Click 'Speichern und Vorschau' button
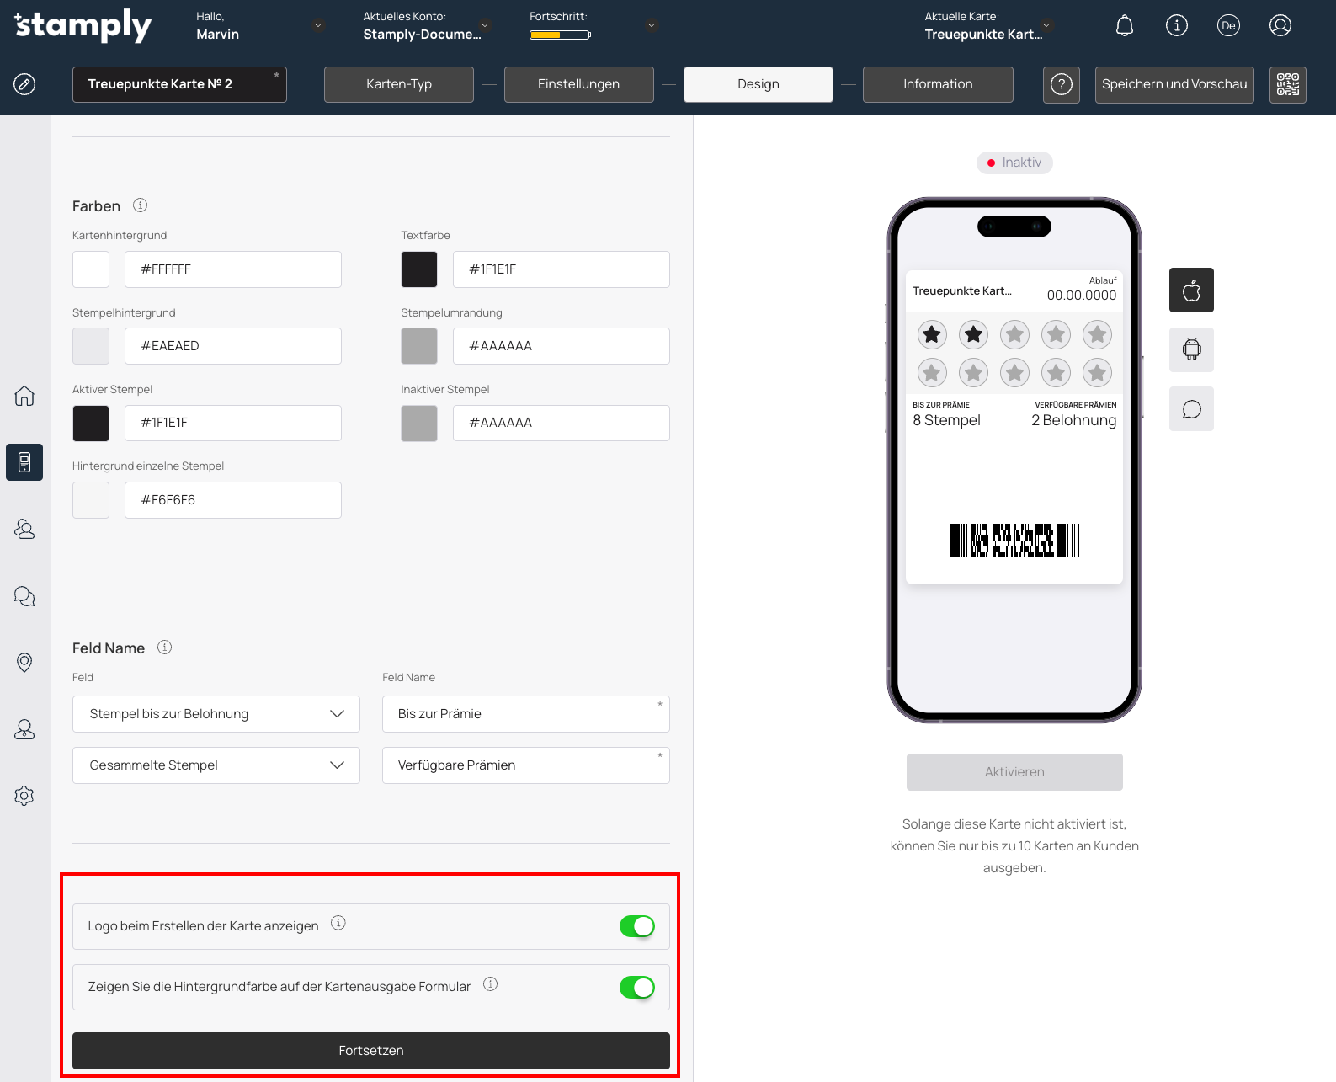 coord(1174,84)
